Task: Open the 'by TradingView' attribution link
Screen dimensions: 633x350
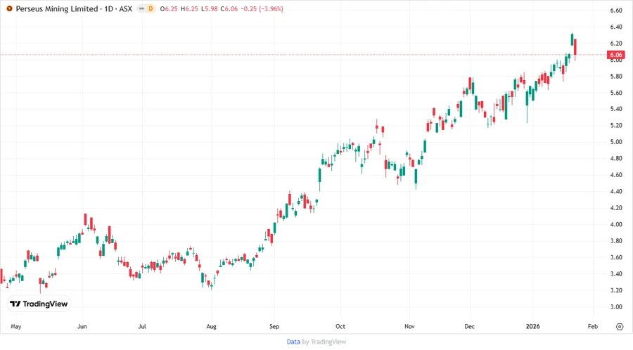Action: point(324,342)
